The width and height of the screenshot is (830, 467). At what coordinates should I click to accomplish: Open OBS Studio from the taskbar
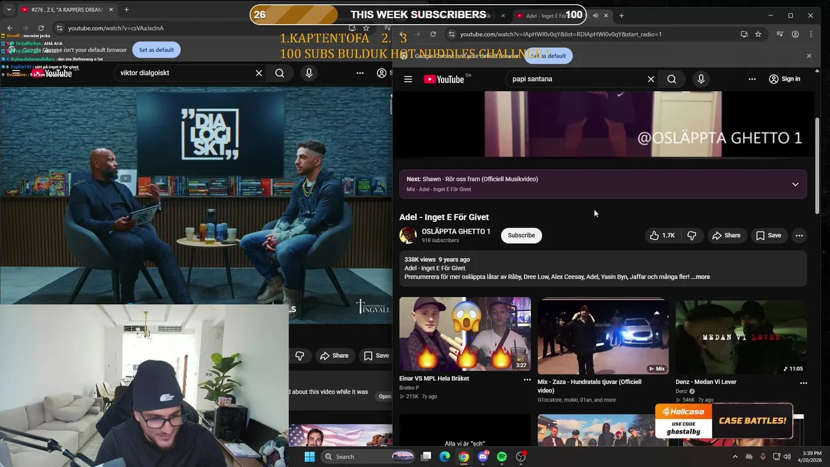click(521, 457)
